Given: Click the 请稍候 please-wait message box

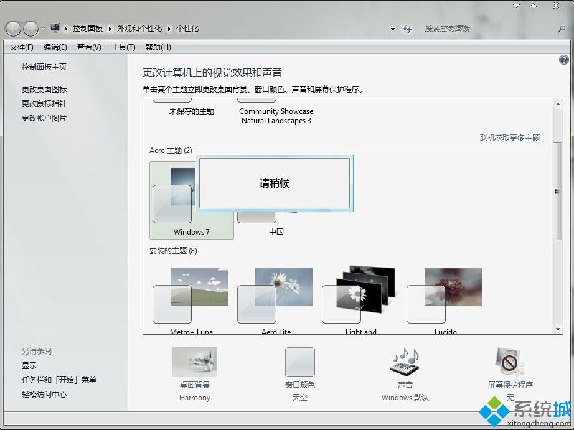Looking at the screenshot, I should click(275, 184).
